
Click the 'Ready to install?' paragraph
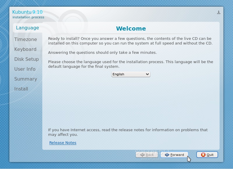point(130,41)
